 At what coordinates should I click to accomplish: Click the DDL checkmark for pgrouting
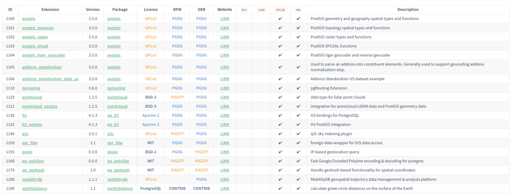(298, 88)
